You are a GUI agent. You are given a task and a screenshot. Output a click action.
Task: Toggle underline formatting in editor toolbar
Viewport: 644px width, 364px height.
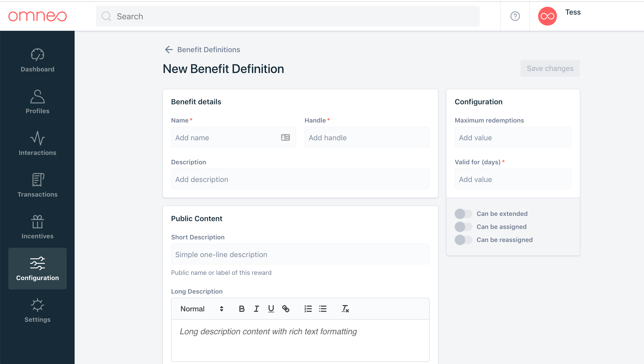tap(271, 309)
